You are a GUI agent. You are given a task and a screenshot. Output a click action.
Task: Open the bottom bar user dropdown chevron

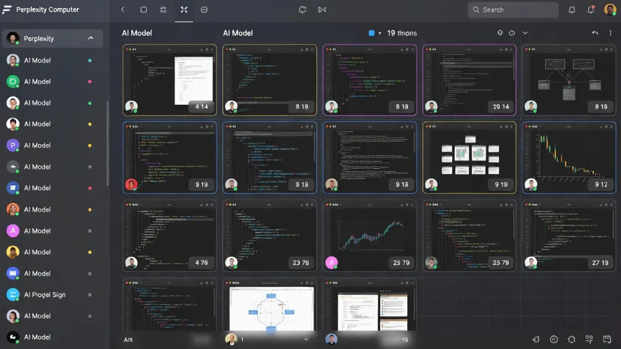point(306,339)
